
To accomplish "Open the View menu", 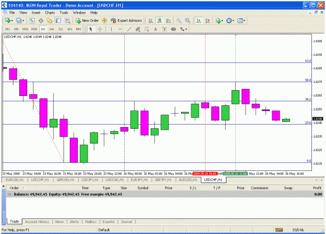I will click(x=23, y=13).
